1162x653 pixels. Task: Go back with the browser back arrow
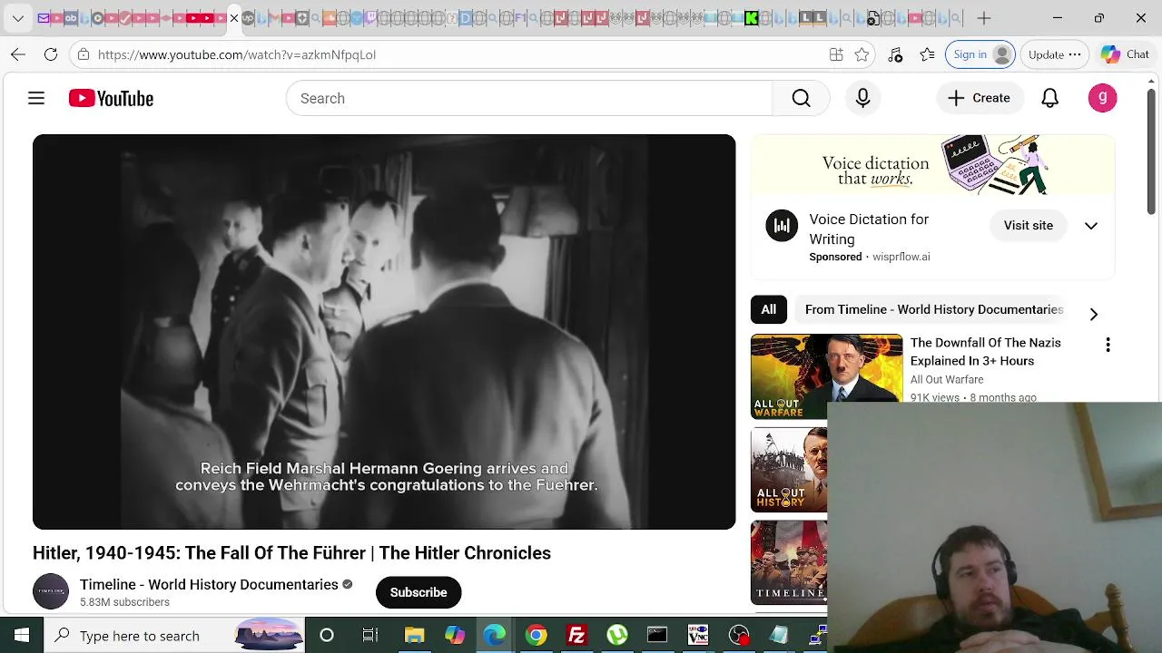pos(18,54)
